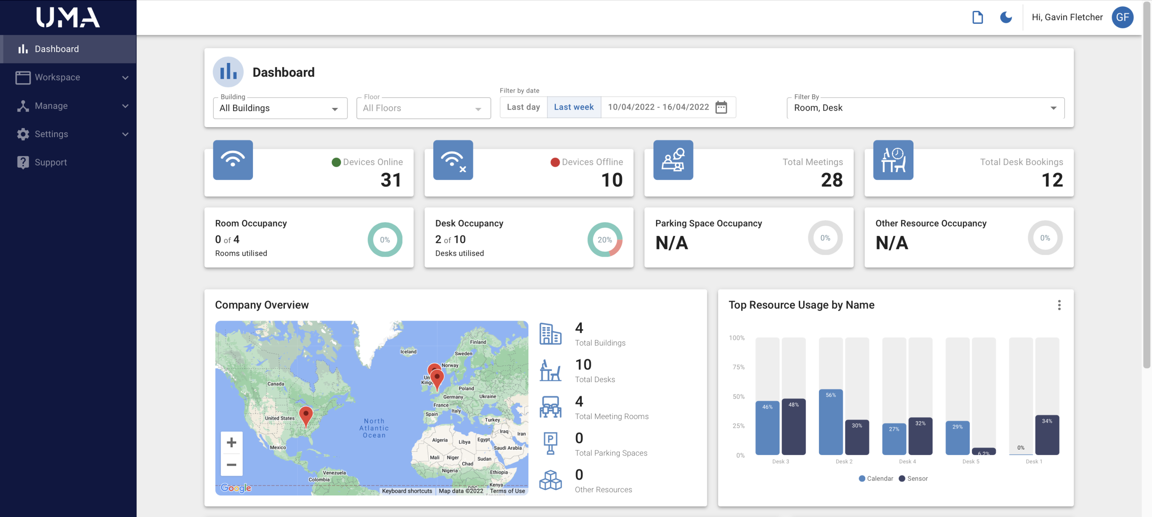Click the page vertical scrollbar
The height and width of the screenshot is (517, 1152).
pyautogui.click(x=1147, y=184)
